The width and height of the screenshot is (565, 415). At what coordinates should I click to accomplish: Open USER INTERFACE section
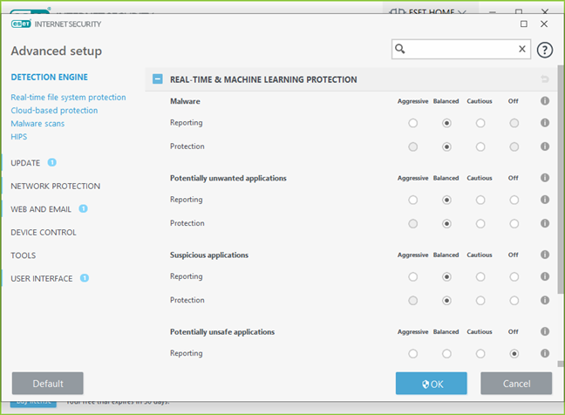point(42,278)
